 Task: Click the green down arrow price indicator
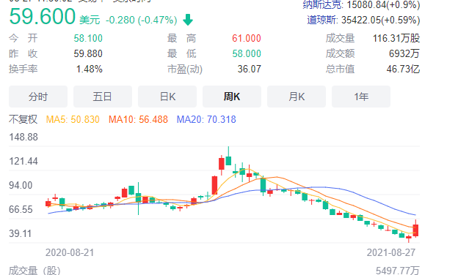[x=188, y=20]
